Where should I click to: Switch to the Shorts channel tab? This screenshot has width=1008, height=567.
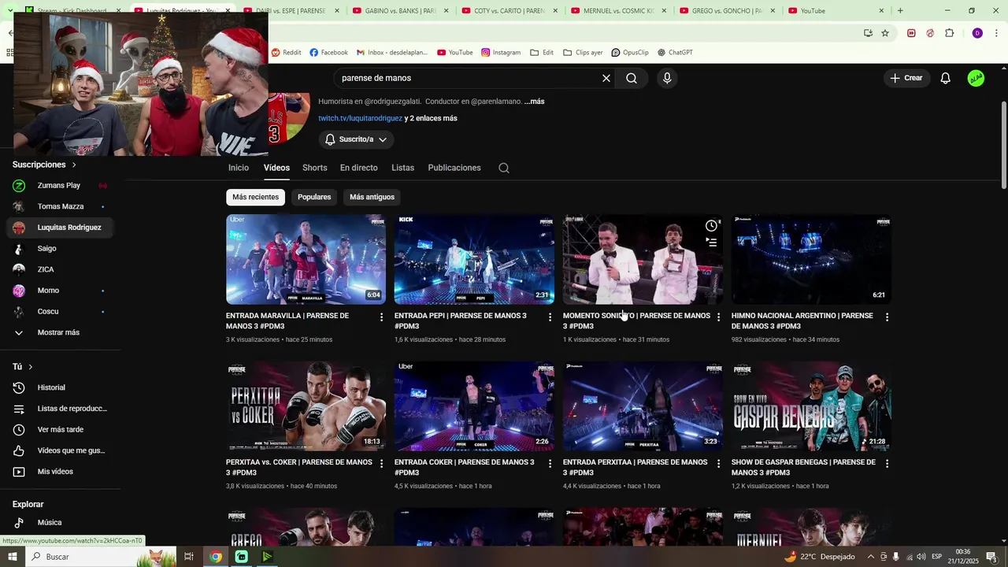[315, 168]
